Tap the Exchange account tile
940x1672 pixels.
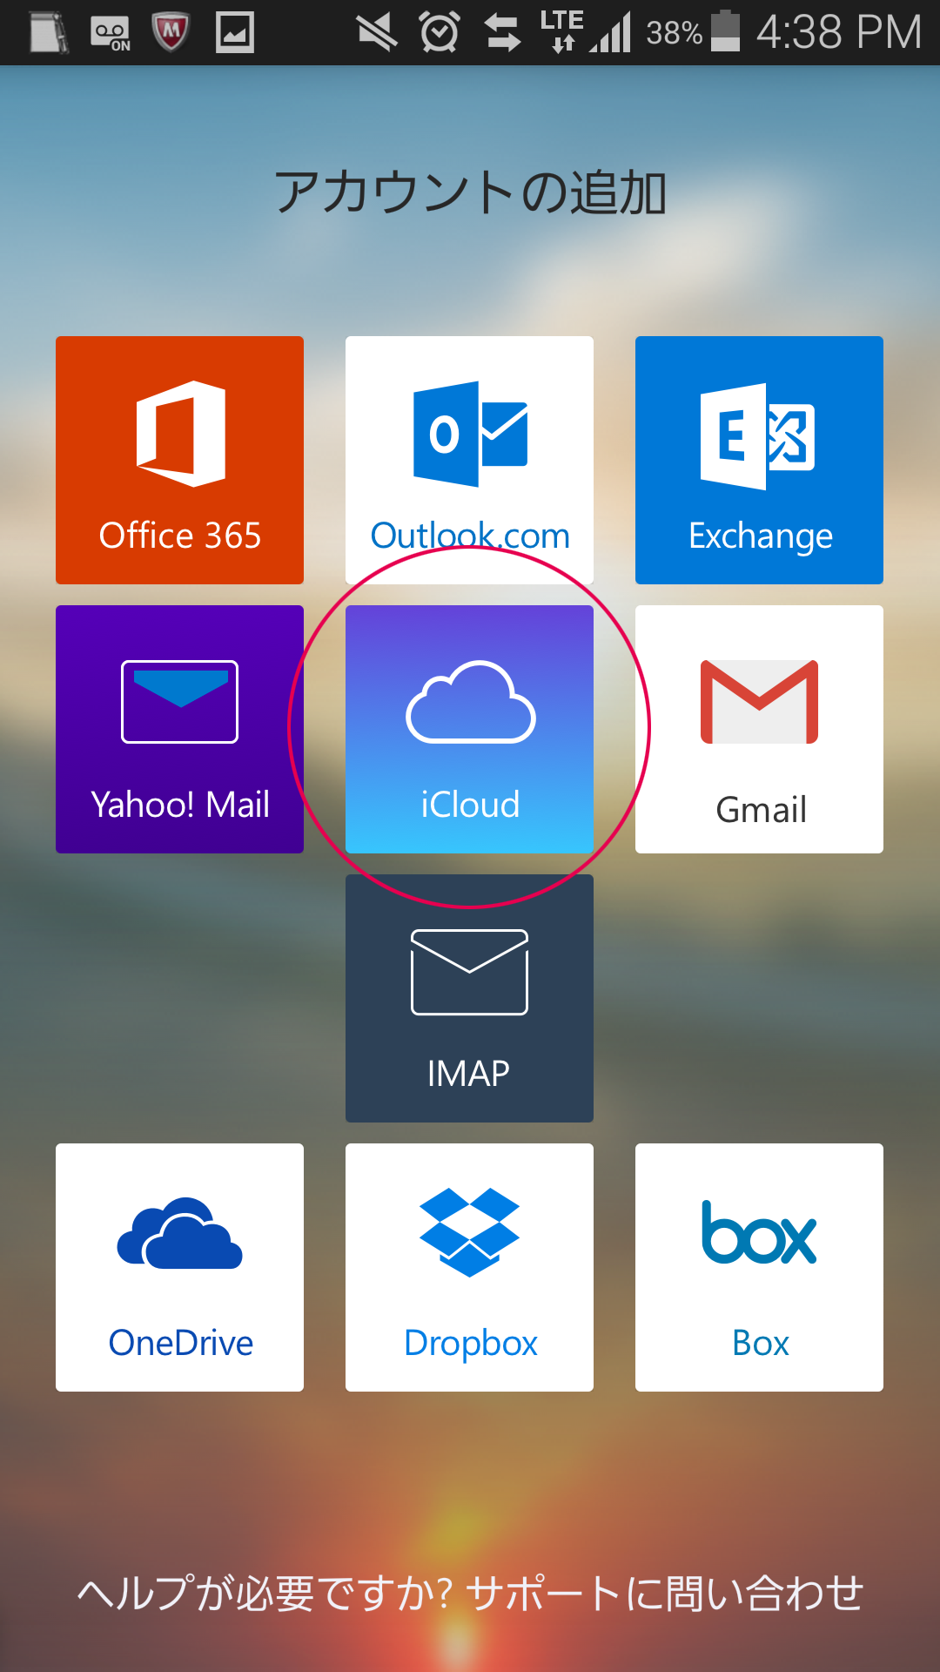pos(759,460)
